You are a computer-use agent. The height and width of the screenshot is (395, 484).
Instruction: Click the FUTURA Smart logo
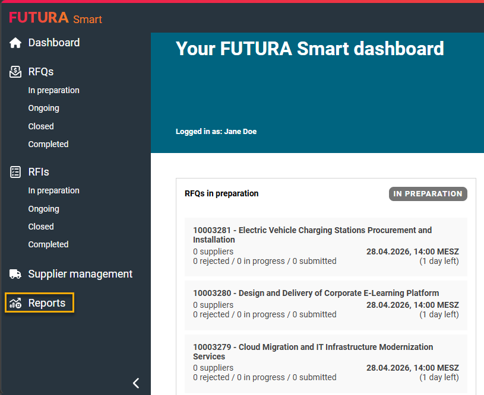(56, 18)
